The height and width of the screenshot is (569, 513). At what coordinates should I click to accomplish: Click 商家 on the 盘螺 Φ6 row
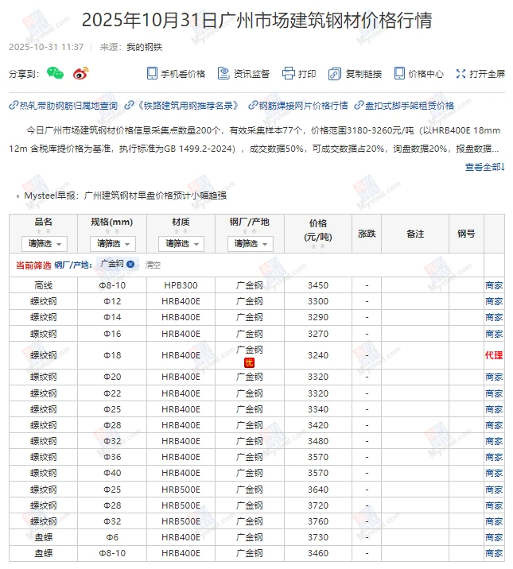click(x=494, y=537)
